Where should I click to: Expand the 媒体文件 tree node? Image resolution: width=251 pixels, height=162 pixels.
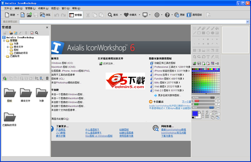tap(8, 47)
